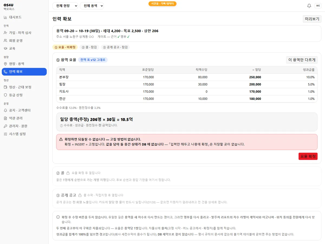
Task: Open the notifications bell icon
Action: click(x=309, y=6)
